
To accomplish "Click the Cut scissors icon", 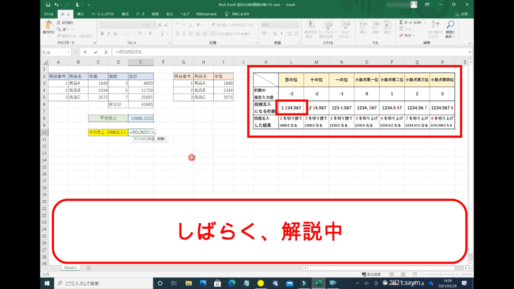I will pyautogui.click(x=59, y=23).
